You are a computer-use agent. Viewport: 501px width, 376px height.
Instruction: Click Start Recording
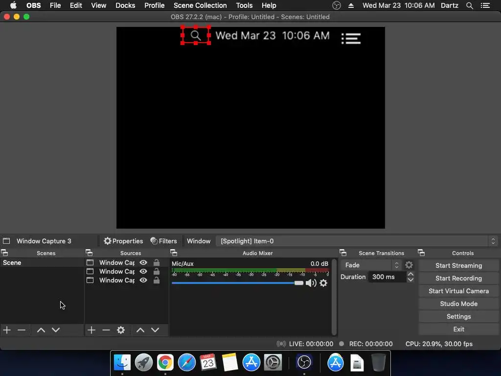(458, 279)
